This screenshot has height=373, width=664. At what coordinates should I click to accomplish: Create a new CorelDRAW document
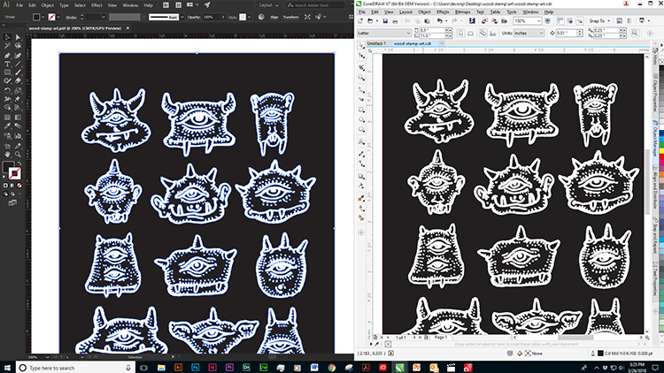(x=360, y=20)
